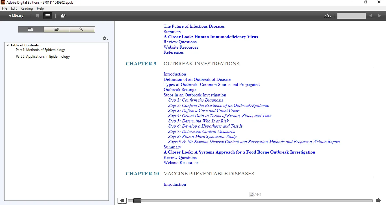Return to Library view
Screen dimensions: 386x205
16,16
